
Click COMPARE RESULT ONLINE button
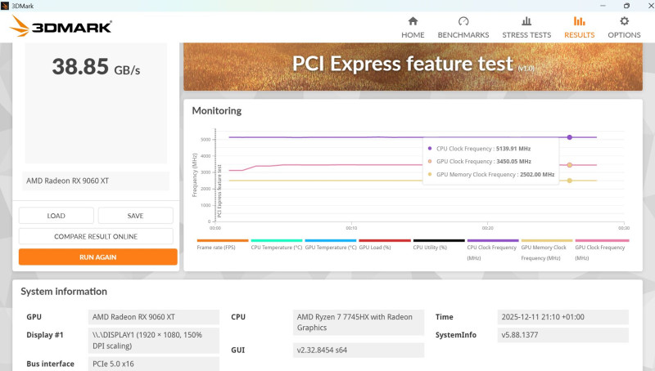point(96,236)
